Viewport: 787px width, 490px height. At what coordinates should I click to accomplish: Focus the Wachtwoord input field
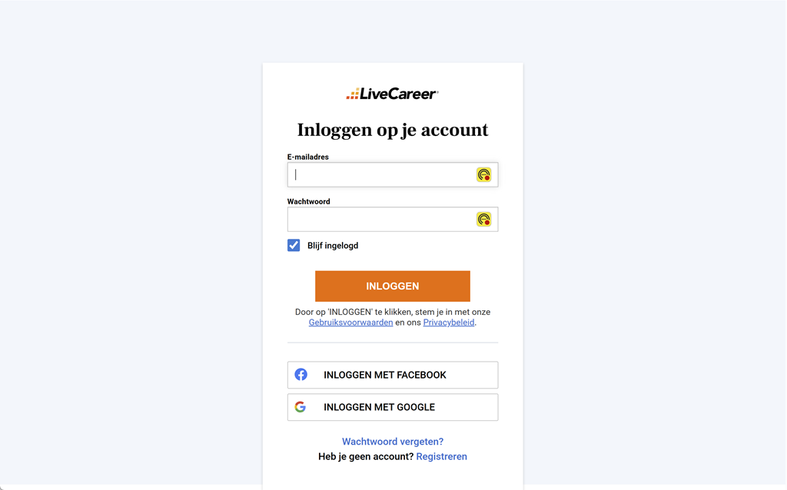tap(380, 220)
